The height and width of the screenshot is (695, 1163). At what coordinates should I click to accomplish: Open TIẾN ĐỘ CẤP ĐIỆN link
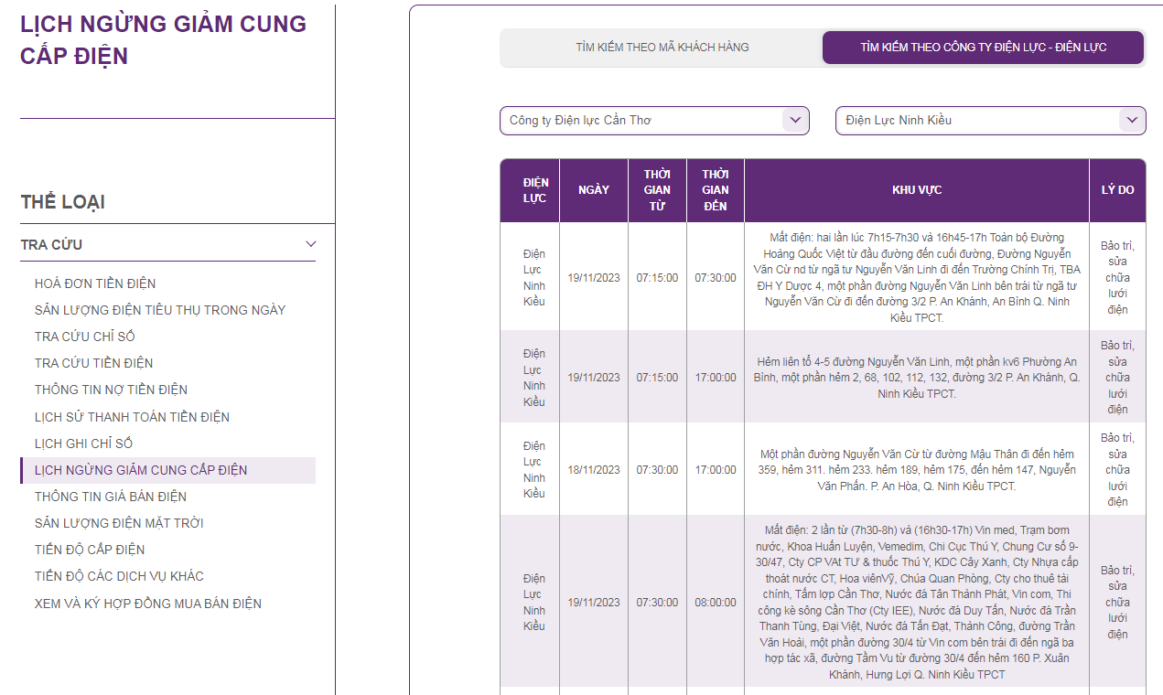tap(90, 550)
